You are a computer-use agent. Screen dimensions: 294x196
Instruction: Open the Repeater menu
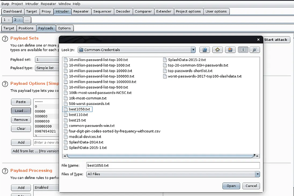pos(48,4)
